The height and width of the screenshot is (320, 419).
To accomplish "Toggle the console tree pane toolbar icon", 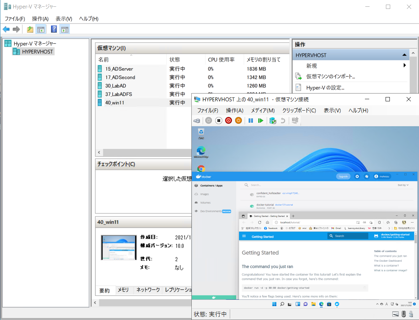I will [x=41, y=29].
